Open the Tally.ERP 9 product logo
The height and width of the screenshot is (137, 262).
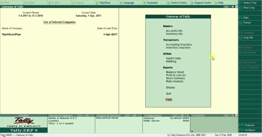coord(24,124)
